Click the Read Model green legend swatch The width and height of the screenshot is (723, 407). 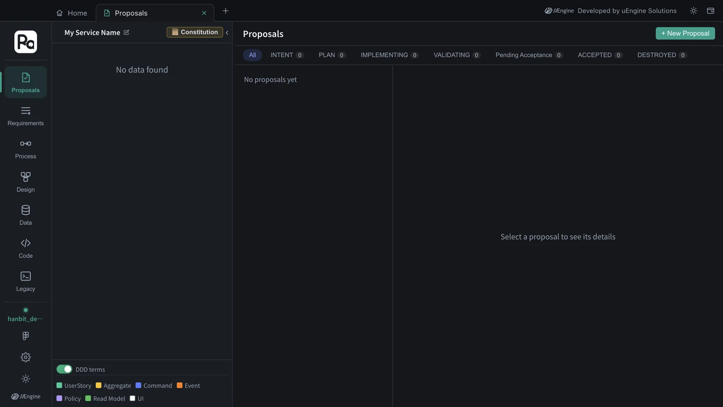coord(88,398)
